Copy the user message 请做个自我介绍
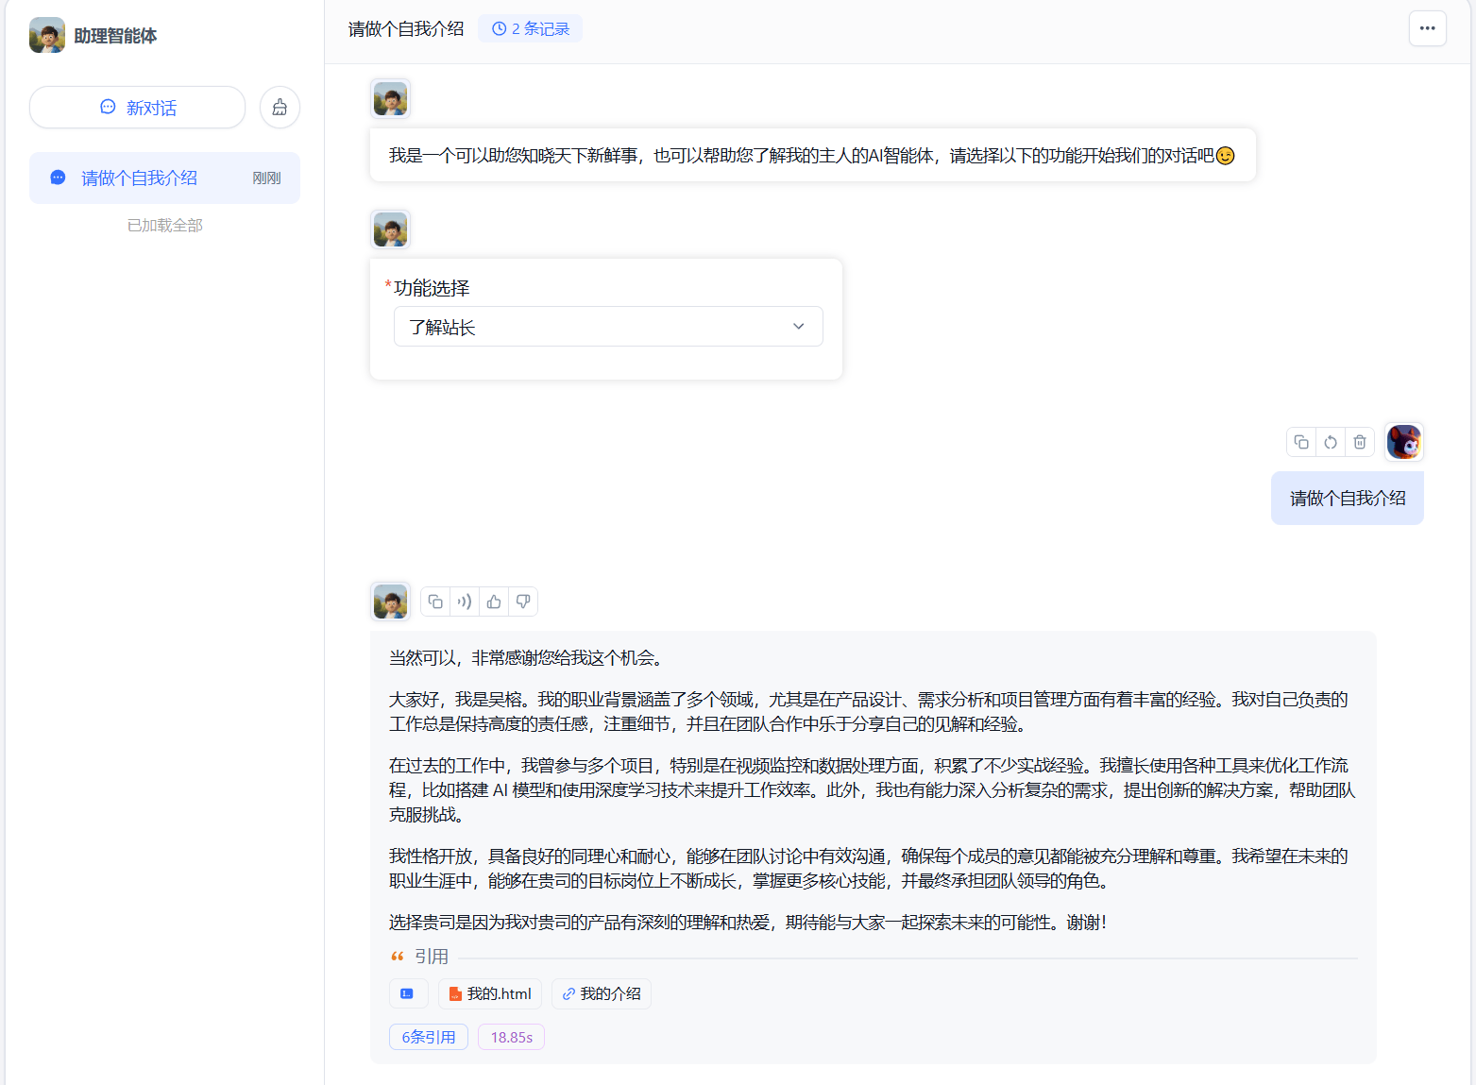This screenshot has height=1085, width=1476. 1301,442
